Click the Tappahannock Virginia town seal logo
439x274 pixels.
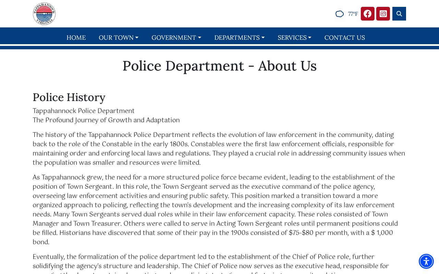pyautogui.click(x=44, y=14)
